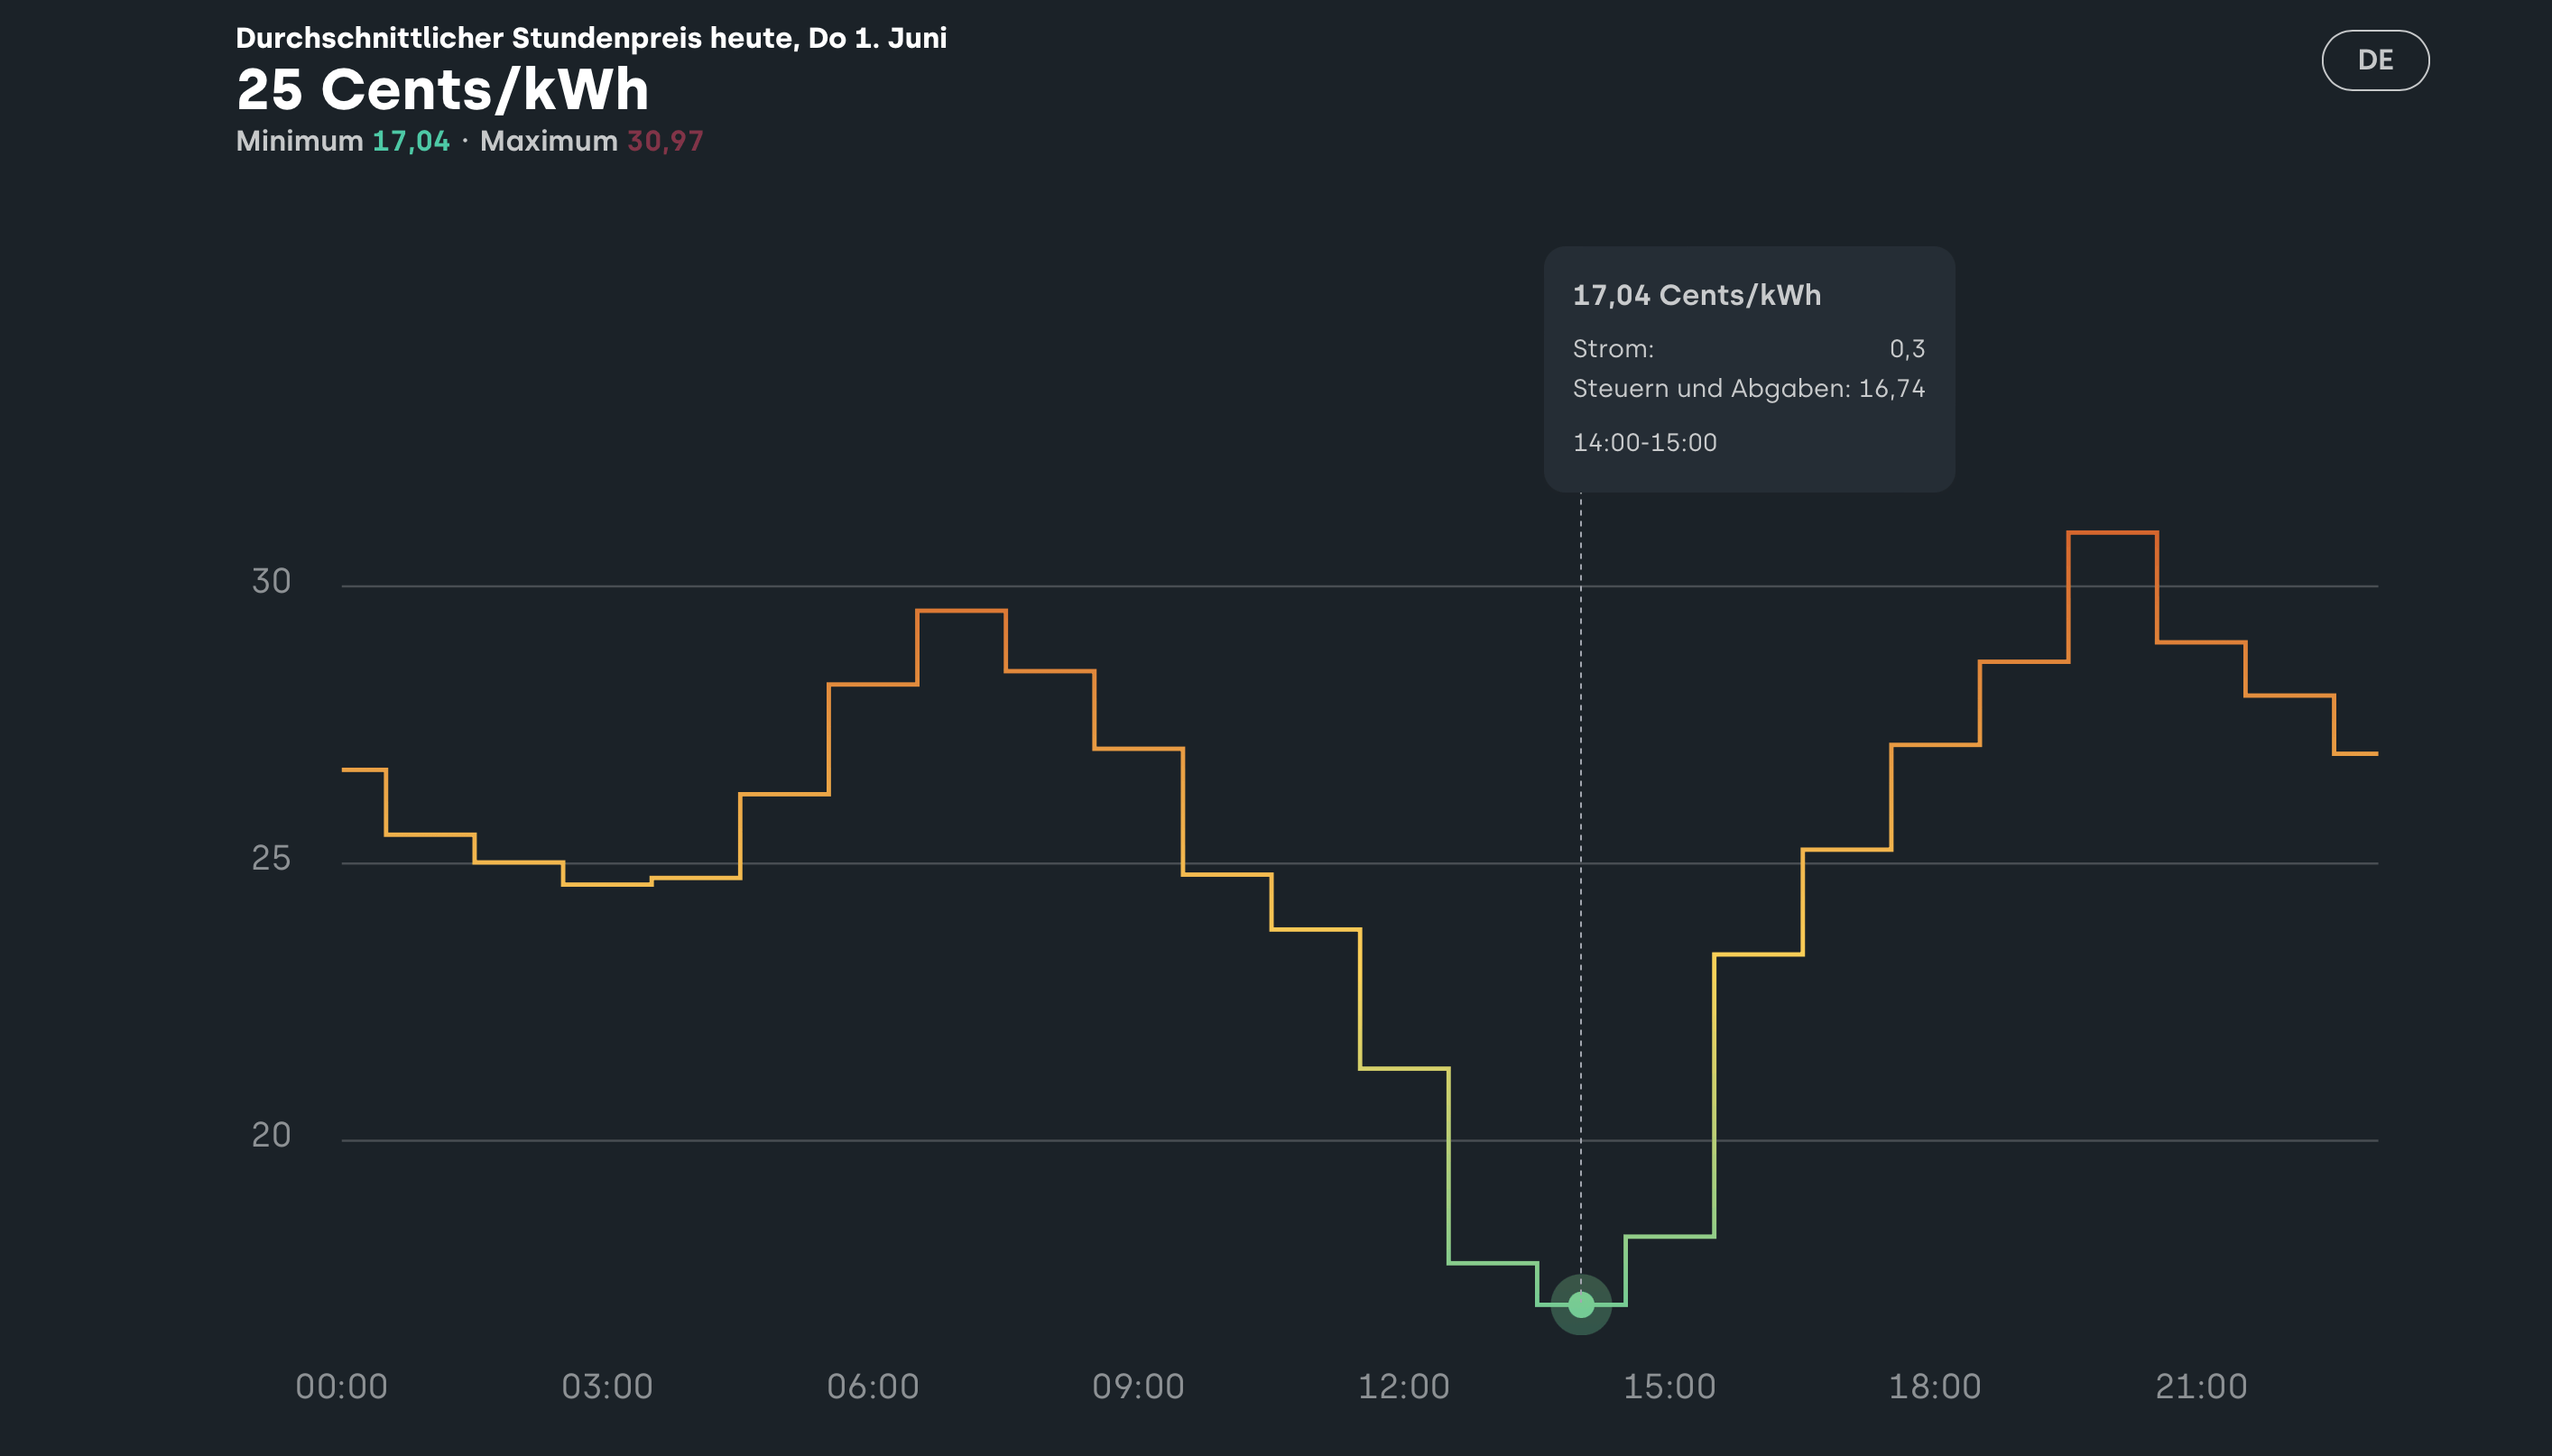This screenshot has width=2552, height=1456.
Task: Click the green minimum price marker dot
Action: [1580, 1304]
